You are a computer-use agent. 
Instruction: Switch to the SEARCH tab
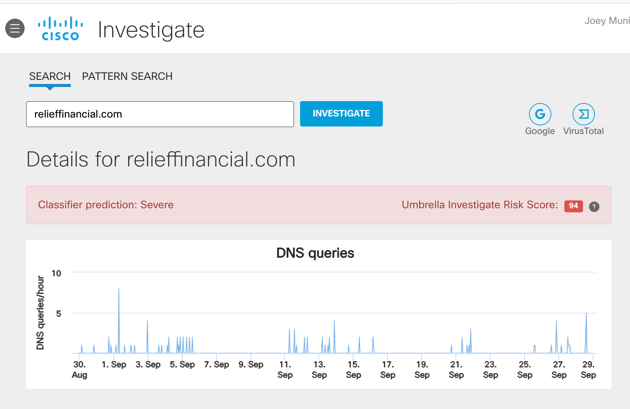50,77
